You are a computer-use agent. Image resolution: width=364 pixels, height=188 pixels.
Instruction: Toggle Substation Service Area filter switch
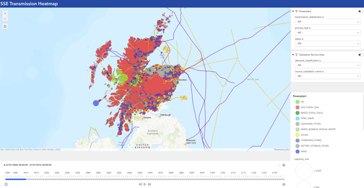(361, 55)
